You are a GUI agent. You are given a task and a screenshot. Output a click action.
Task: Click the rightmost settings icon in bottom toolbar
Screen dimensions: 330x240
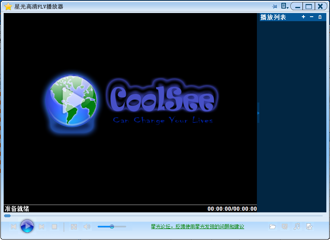(x=309, y=227)
